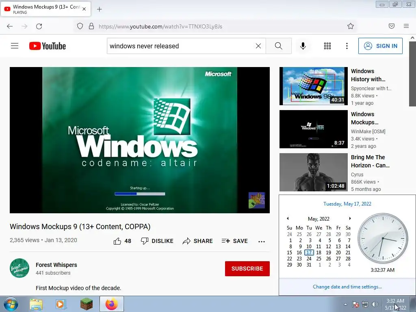Screen dimensions: 416x312
Task: View site security padlock info
Action: tap(91, 26)
